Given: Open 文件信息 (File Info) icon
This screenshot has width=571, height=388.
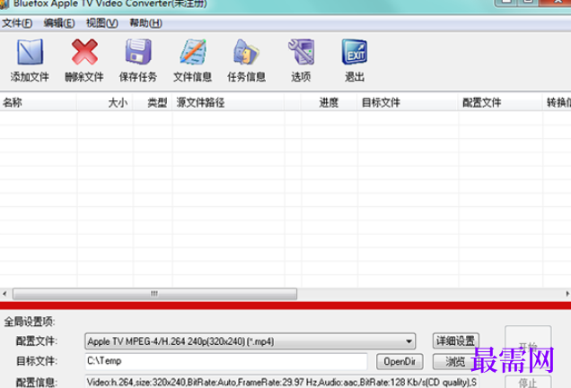Looking at the screenshot, I should [193, 52].
